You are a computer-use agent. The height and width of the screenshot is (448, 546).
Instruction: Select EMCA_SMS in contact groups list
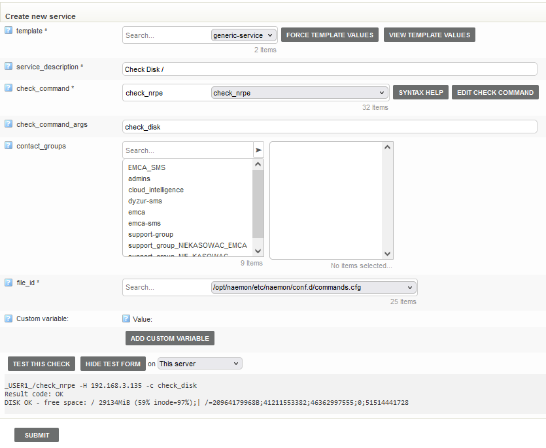(x=146, y=167)
